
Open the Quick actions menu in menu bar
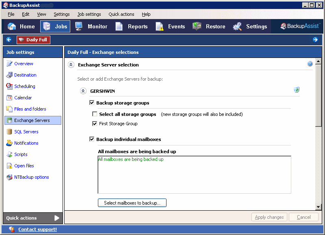(x=121, y=14)
